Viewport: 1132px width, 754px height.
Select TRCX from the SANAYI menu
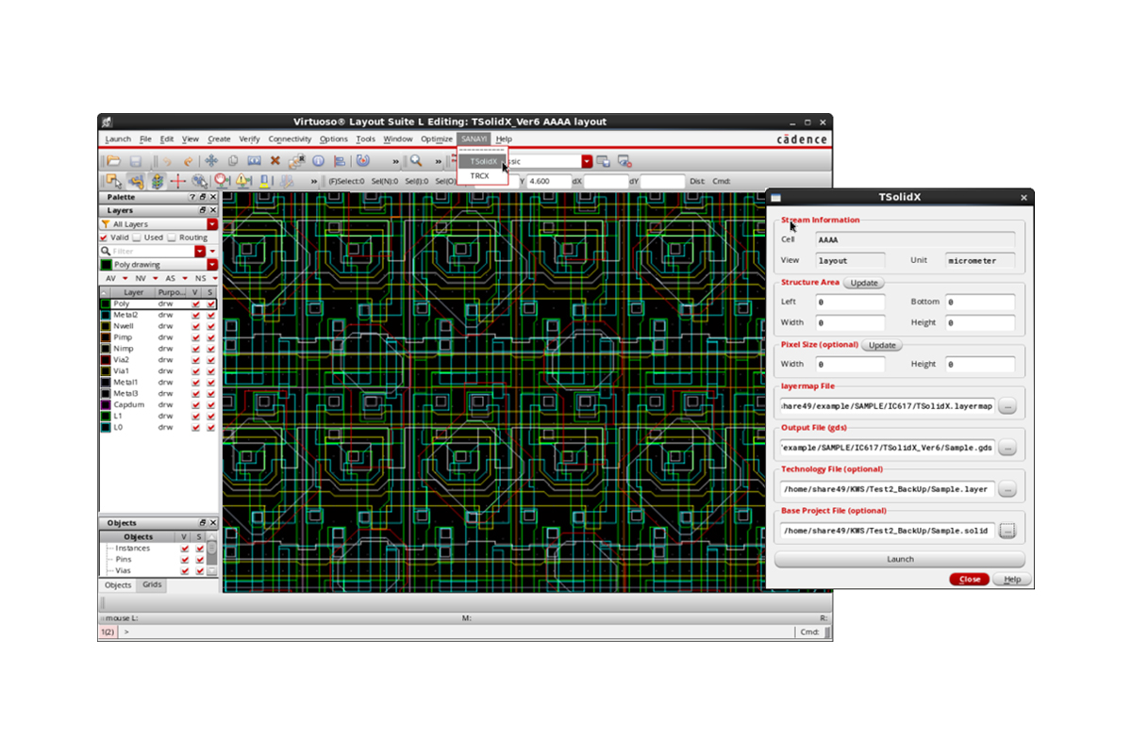pyautogui.click(x=482, y=175)
